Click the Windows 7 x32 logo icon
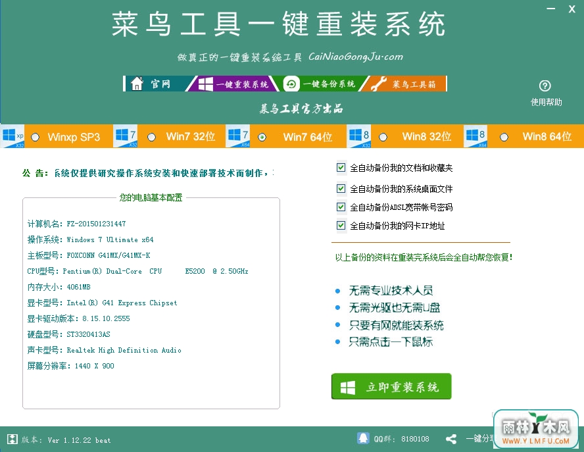 point(125,136)
